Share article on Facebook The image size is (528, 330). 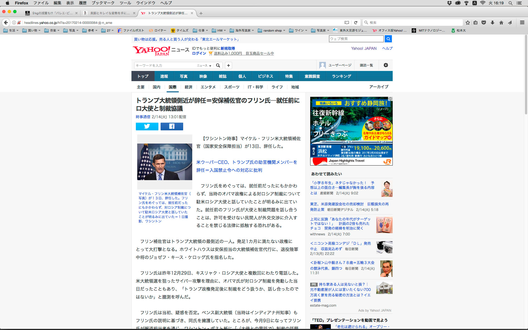[172, 126]
